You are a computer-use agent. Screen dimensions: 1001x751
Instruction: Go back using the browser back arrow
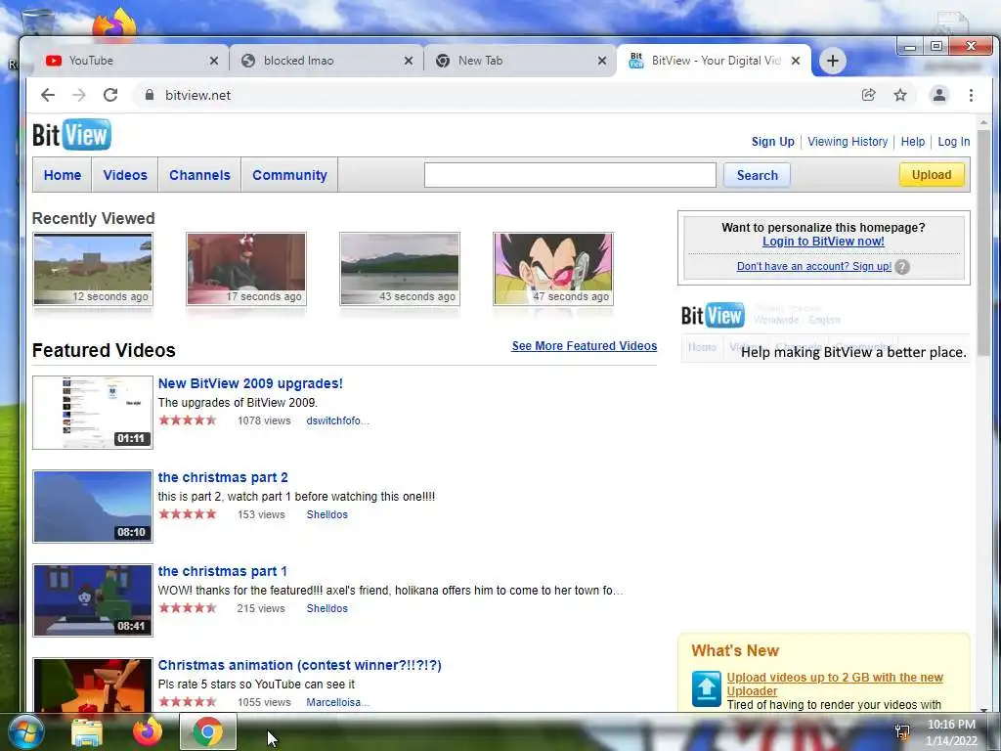point(48,95)
